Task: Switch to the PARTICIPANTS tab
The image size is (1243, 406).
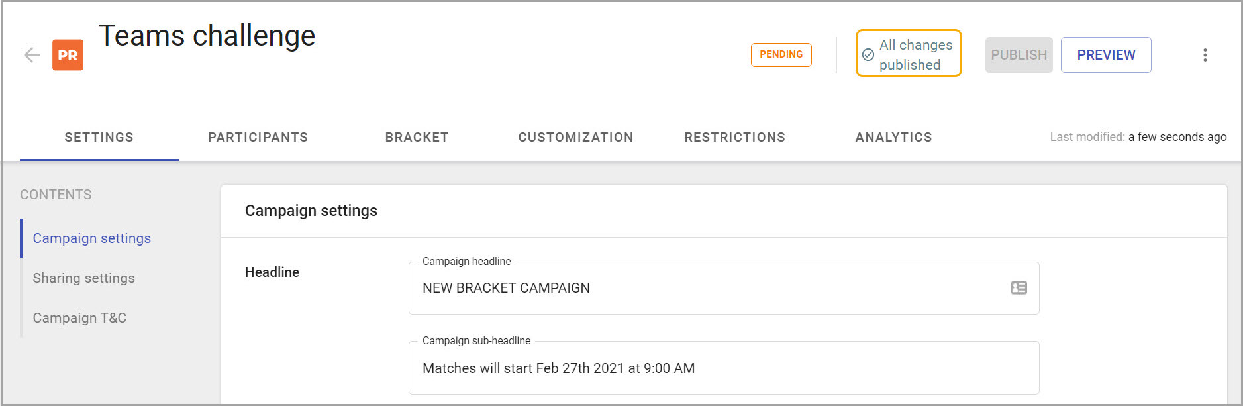Action: pyautogui.click(x=258, y=137)
